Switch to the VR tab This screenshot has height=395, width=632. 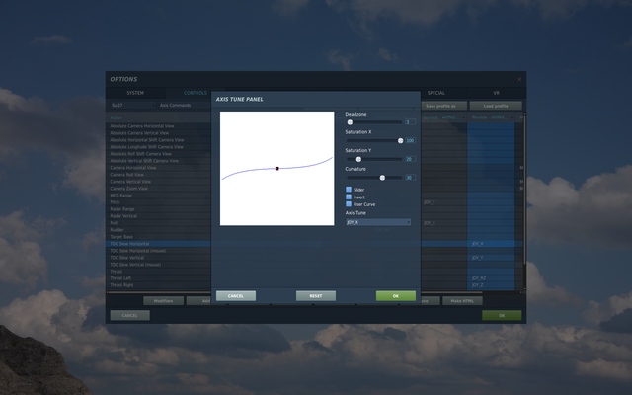coord(496,93)
